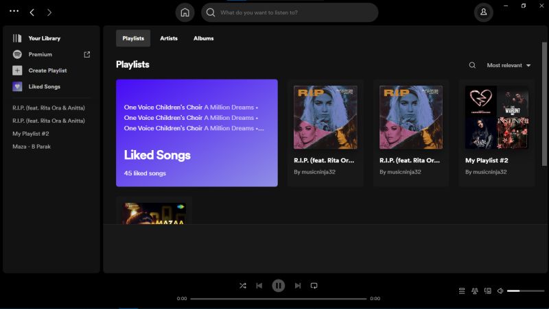The height and width of the screenshot is (309, 549).
Task: Search within playlists using magnifier icon
Action: coord(472,65)
